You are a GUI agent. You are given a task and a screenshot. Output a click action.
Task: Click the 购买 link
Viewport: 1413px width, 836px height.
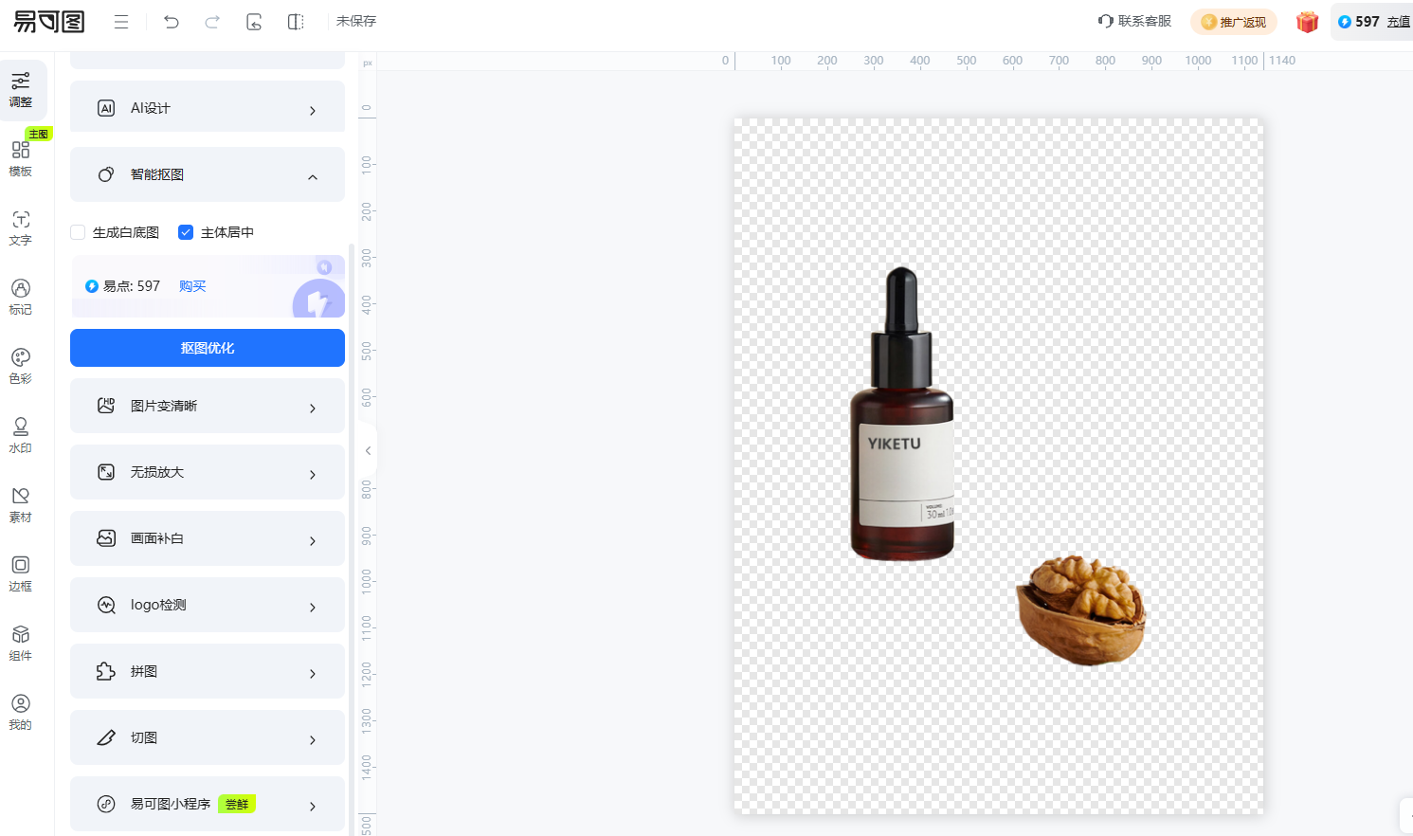click(x=192, y=286)
